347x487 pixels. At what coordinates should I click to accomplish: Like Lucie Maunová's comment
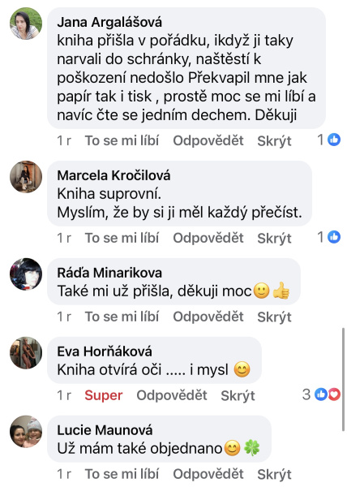click(x=122, y=474)
